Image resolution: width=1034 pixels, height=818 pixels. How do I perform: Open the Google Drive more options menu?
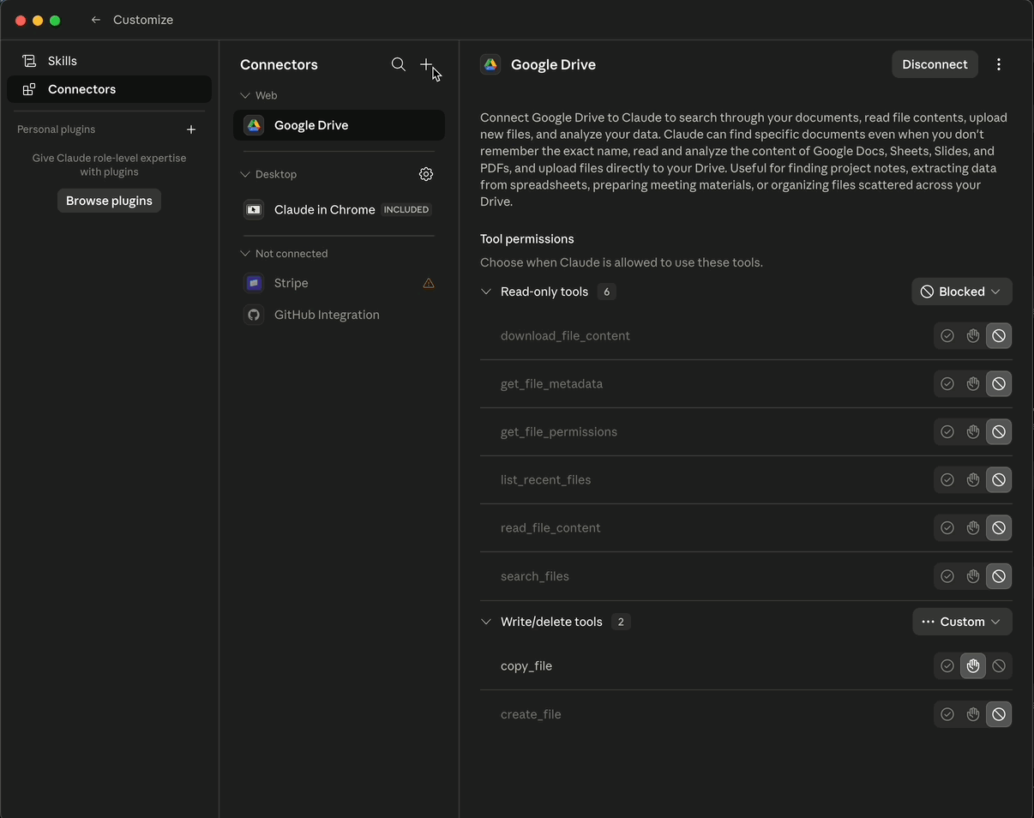point(999,64)
